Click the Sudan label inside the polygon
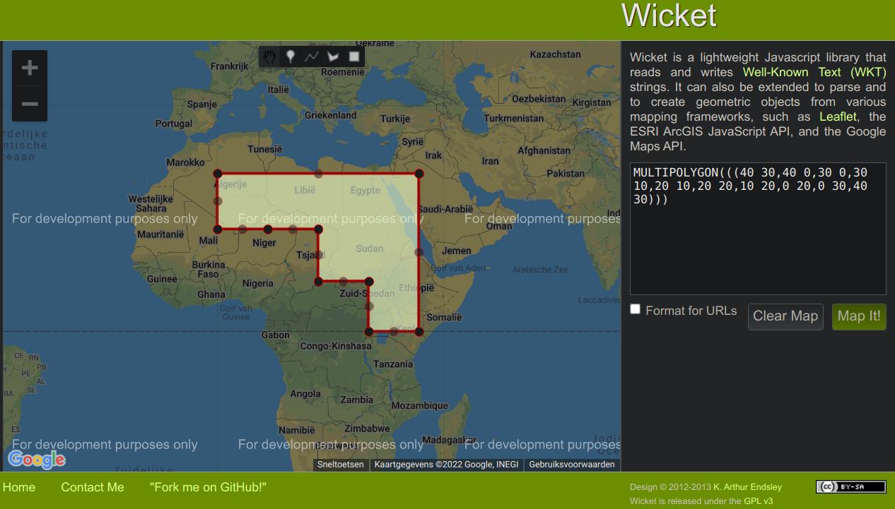 pos(369,248)
